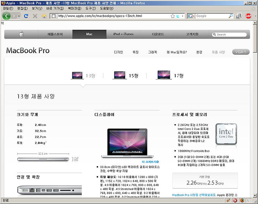This screenshot has height=204, width=258.
Task: Select the 17형 MacBook thumbnail
Action: [x=164, y=75]
